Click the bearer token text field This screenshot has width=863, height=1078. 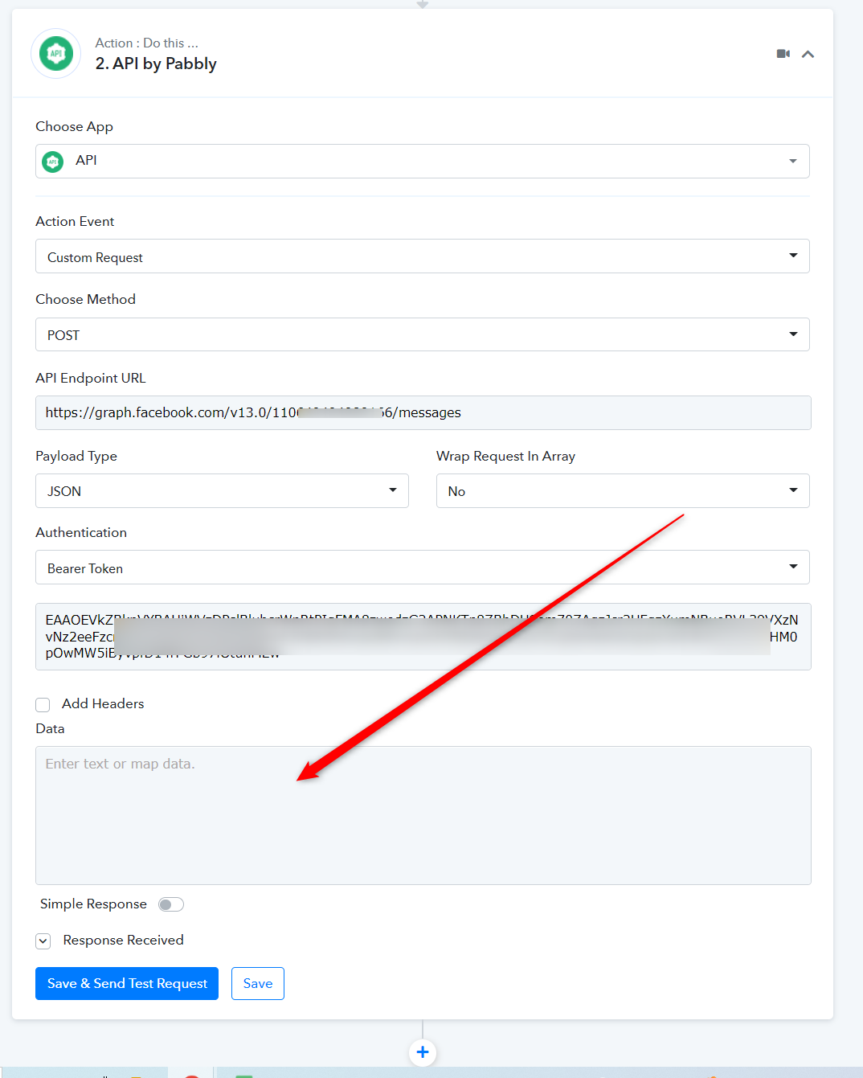tap(423, 637)
